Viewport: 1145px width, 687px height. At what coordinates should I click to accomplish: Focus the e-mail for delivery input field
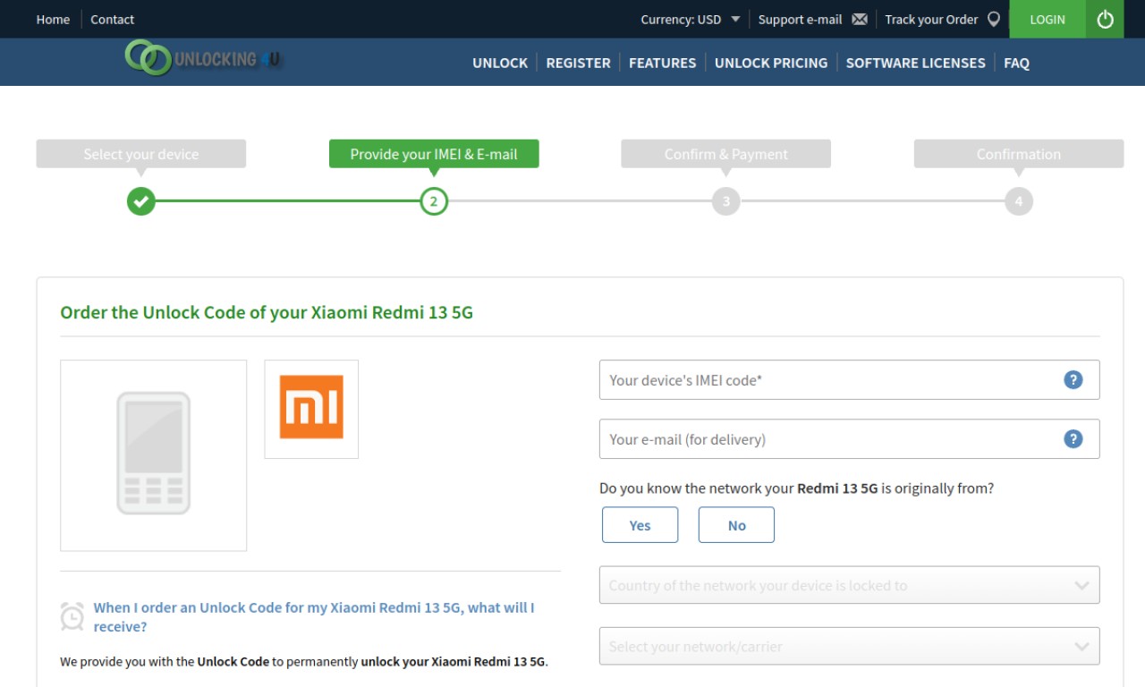coord(850,439)
